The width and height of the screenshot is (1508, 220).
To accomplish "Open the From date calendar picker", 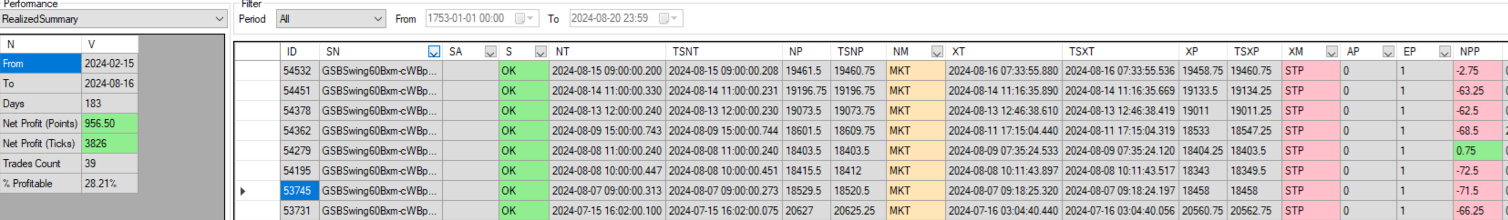I will point(524,18).
